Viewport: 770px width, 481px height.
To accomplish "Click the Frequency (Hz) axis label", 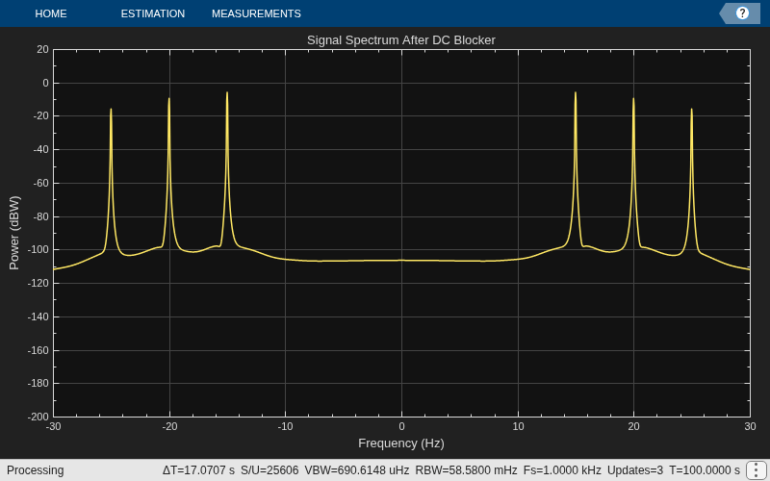I will click(401, 443).
